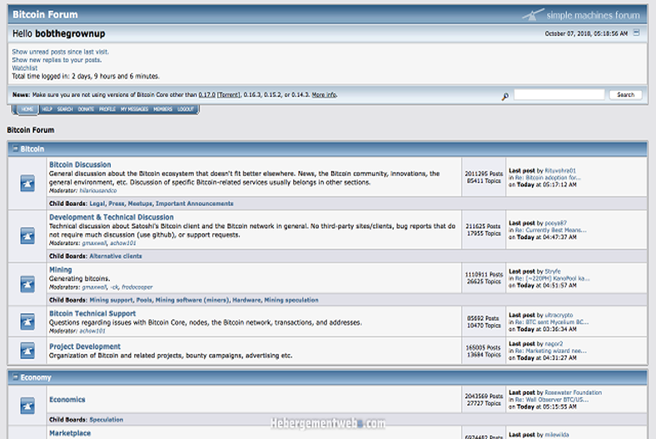The image size is (656, 439).
Task: Click the Search button
Action: click(625, 95)
